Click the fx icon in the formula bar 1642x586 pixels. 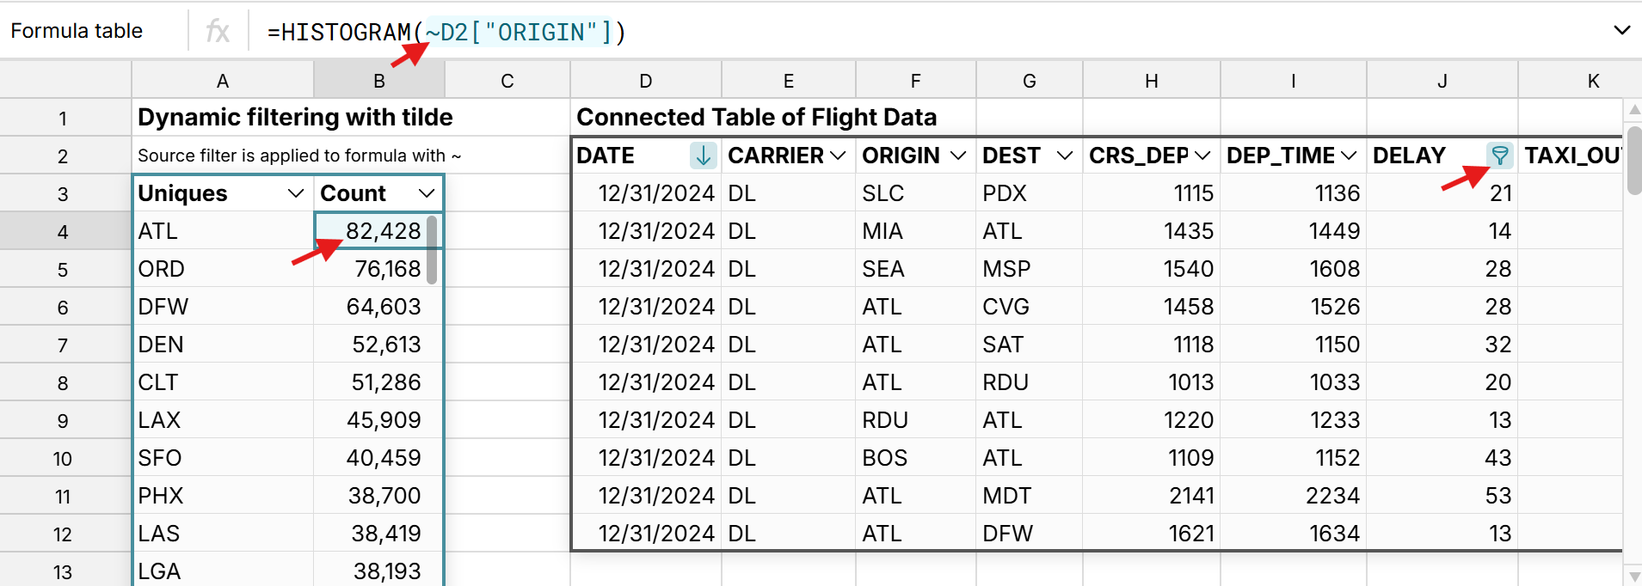pos(219,31)
